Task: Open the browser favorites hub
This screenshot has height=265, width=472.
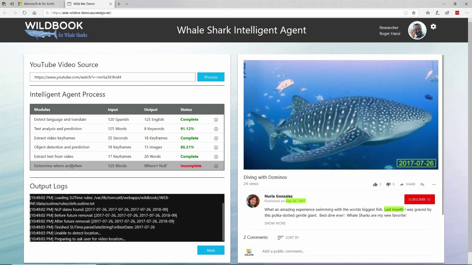Action: [x=428, y=13]
